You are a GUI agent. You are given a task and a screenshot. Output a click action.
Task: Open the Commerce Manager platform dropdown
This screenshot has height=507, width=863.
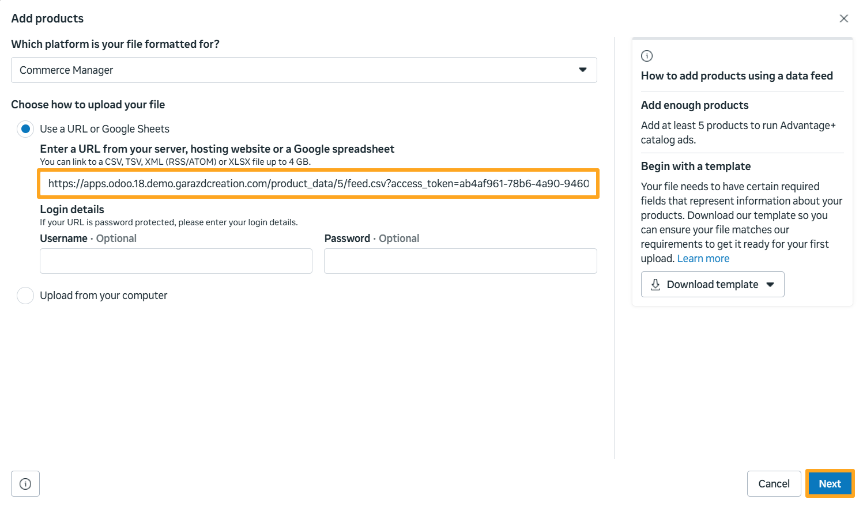click(x=304, y=70)
